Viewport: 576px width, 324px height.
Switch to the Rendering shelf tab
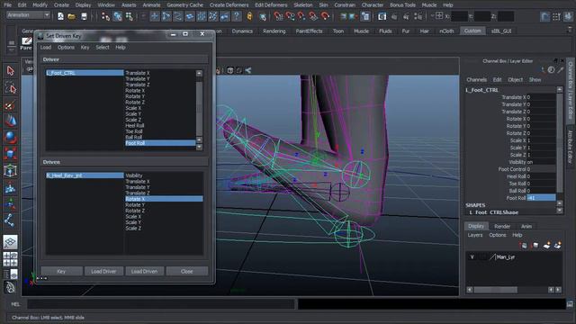pos(274,31)
